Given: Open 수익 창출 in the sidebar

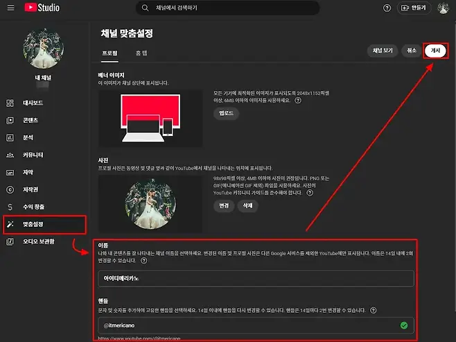Looking at the screenshot, I should (44, 207).
